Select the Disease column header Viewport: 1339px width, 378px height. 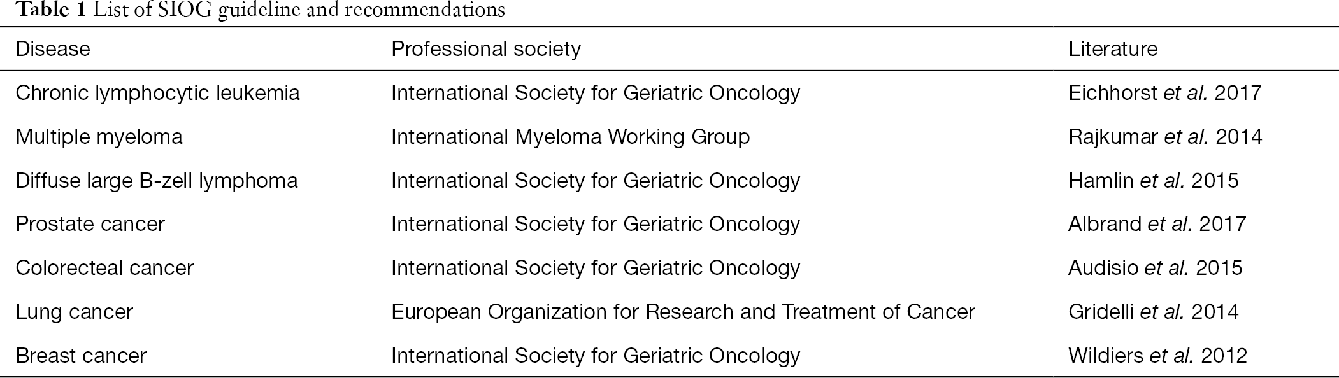tap(53, 49)
